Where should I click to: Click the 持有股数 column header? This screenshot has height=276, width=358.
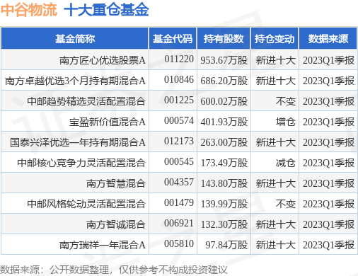pos(224,39)
